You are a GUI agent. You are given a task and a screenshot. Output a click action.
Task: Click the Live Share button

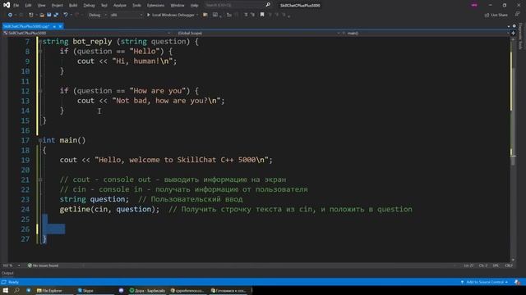[x=496, y=15]
